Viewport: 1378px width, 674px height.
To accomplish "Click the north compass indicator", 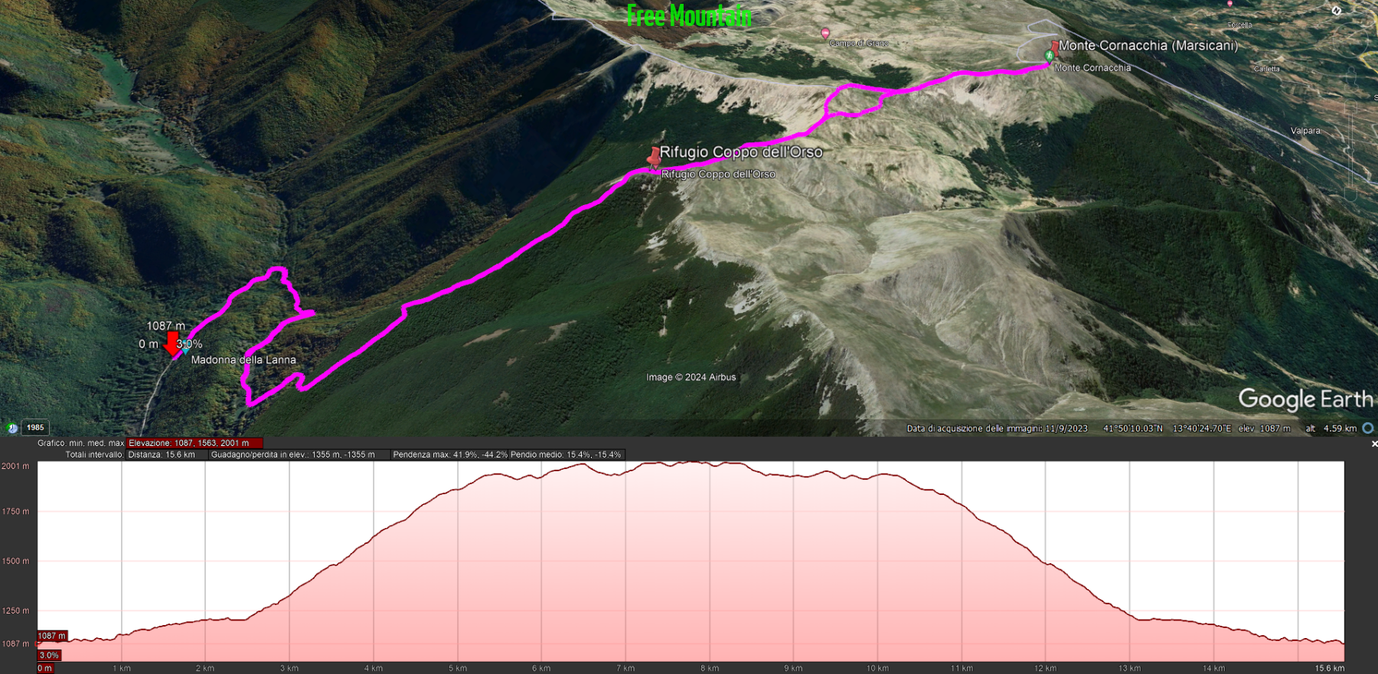I will [1336, 11].
